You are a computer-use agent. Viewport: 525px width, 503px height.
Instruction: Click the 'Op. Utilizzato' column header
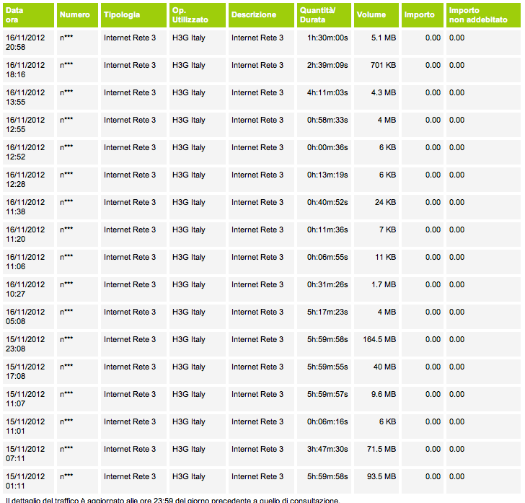pyautogui.click(x=198, y=15)
